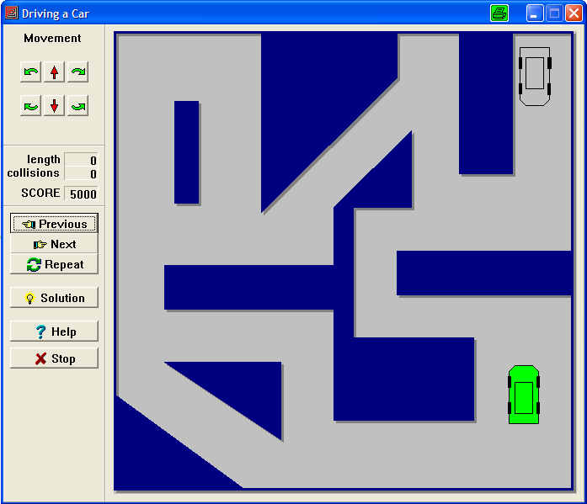Minimize the Driving a Car window

535,13
